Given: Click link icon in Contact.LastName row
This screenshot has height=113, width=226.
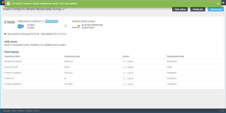Looking at the screenshot, I should coord(124,84).
